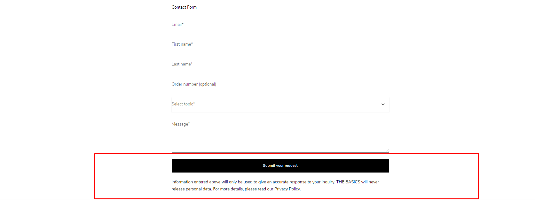The width and height of the screenshot is (535, 223).
Task: Click the "Select topic*" placeholder text
Action: tap(183, 104)
